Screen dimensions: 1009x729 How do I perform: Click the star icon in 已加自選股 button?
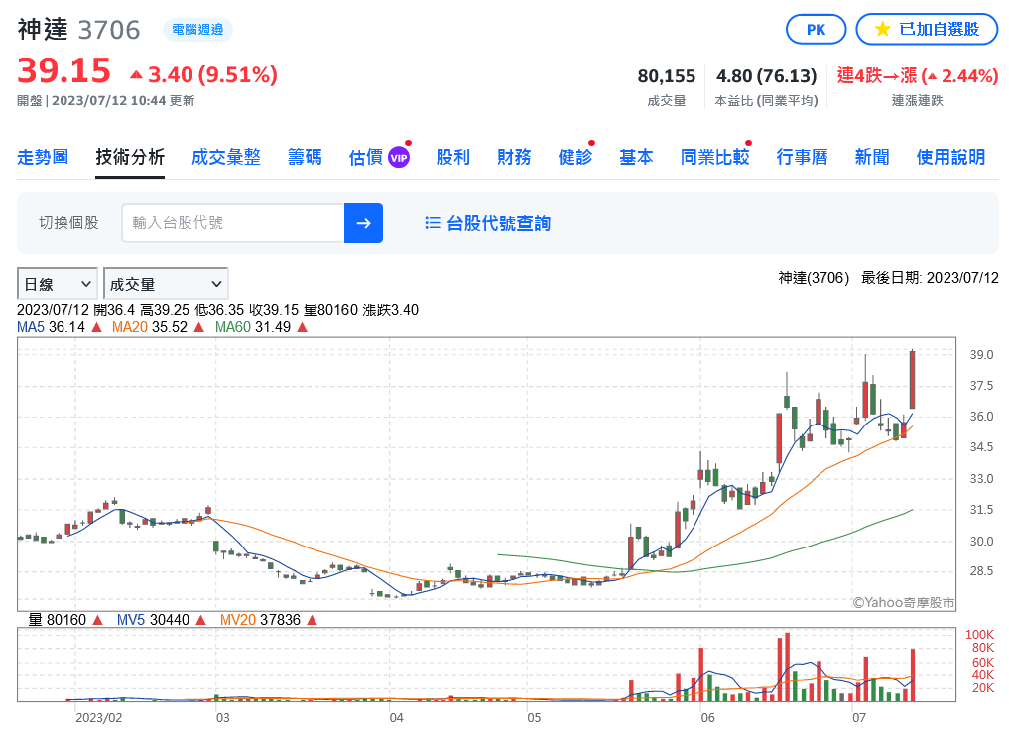point(882,29)
